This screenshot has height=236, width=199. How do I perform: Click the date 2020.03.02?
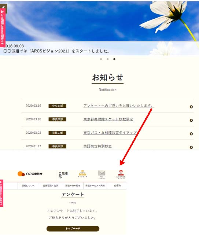click(33, 133)
